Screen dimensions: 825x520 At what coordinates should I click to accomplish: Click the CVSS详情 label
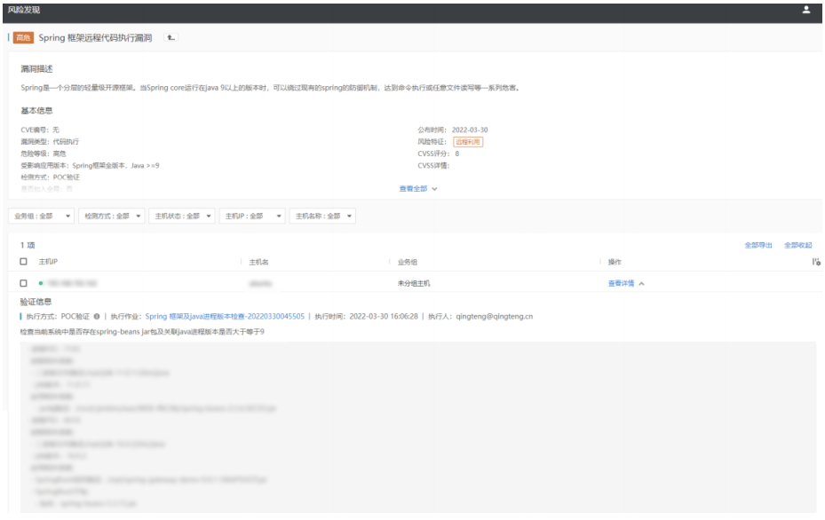pos(433,166)
